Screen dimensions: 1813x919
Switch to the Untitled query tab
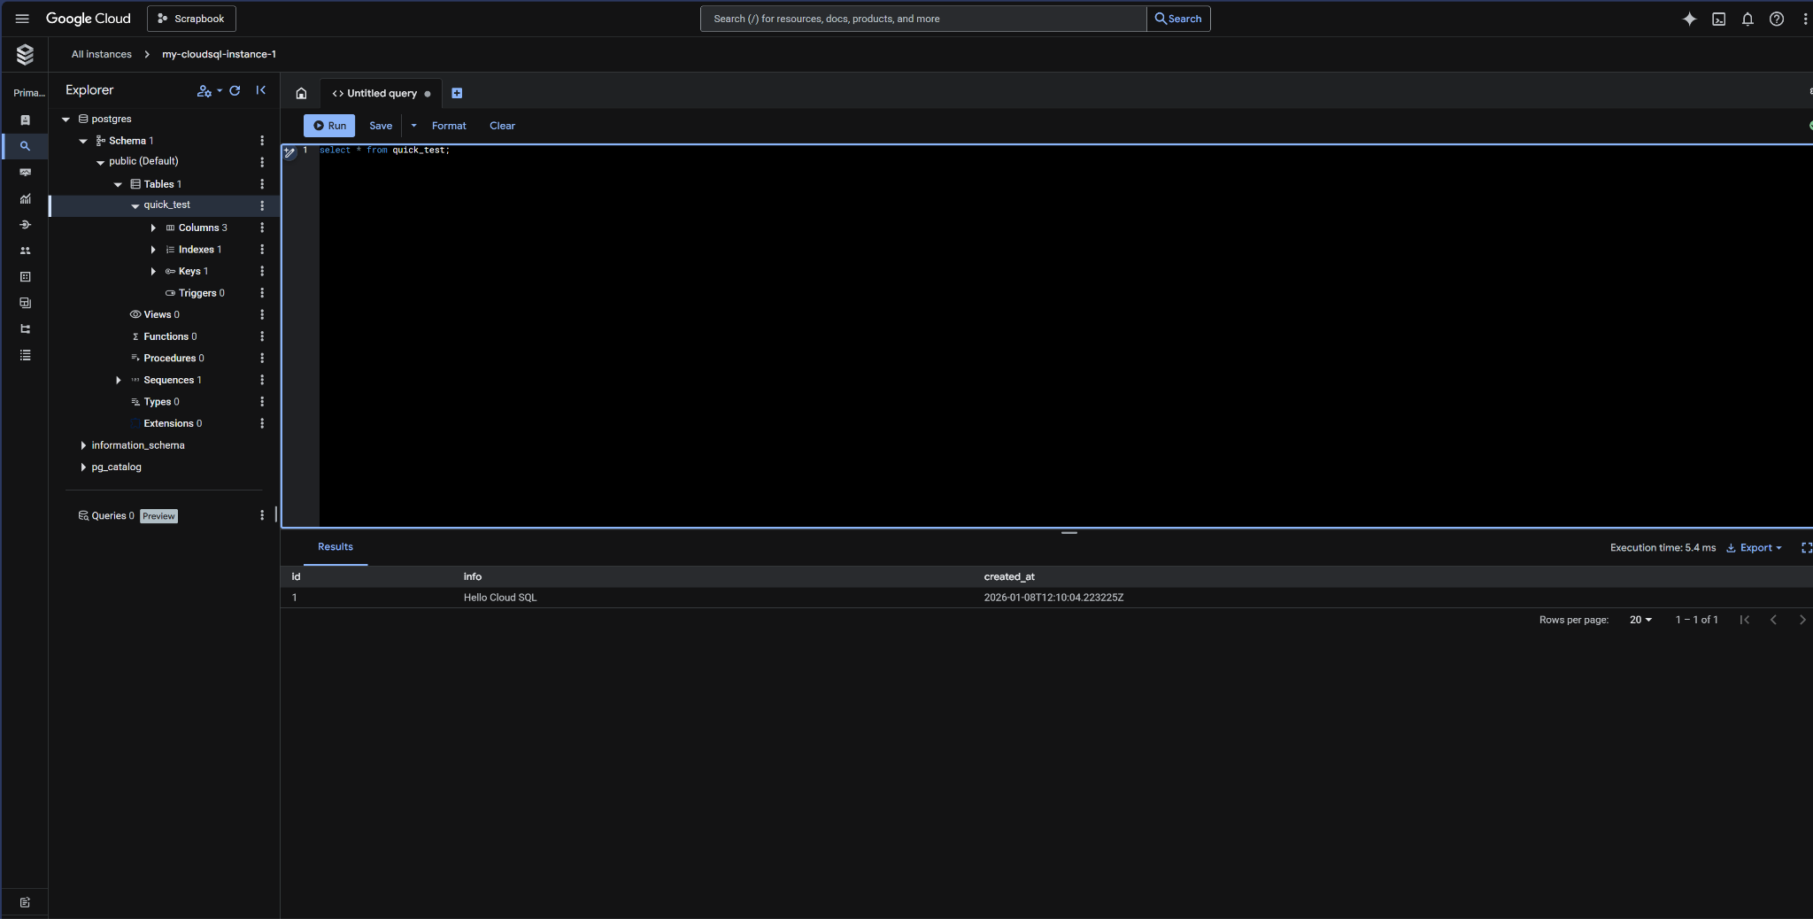[381, 93]
